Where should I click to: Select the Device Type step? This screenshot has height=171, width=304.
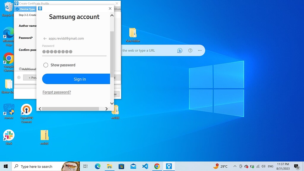point(26,9)
